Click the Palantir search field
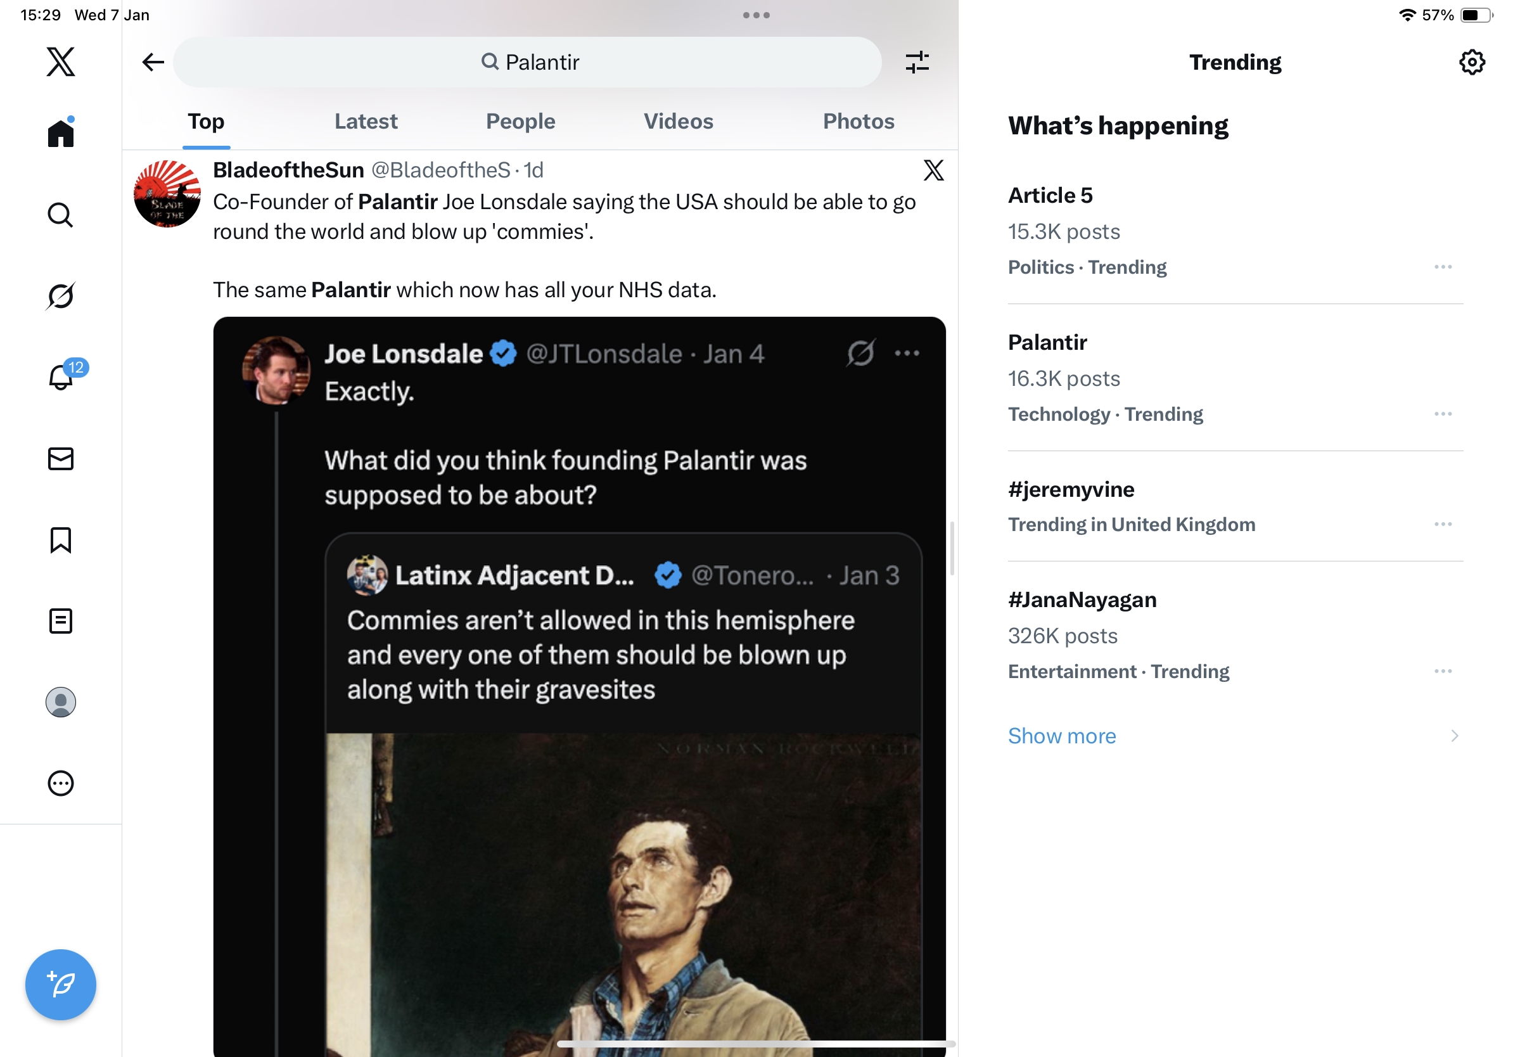The image size is (1513, 1057). 527,63
